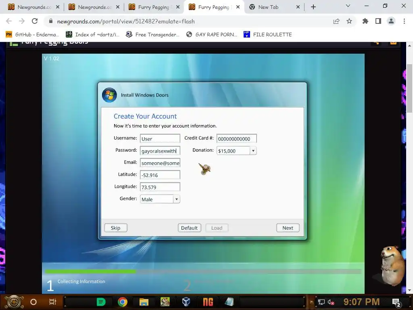Image resolution: width=413 pixels, height=310 pixels.
Task: Click the scrollbar up arrow
Action: click(x=409, y=46)
